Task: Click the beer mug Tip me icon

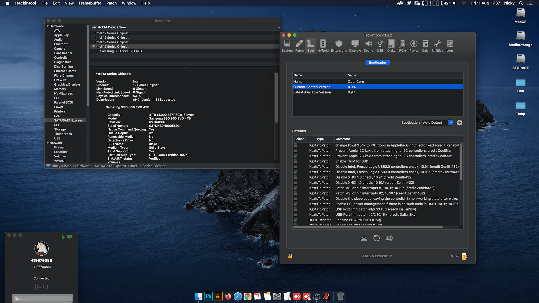Action: click(464, 256)
